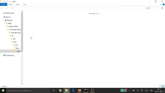
Task: Expand the ribbon using the chevron
Action: [161, 4]
